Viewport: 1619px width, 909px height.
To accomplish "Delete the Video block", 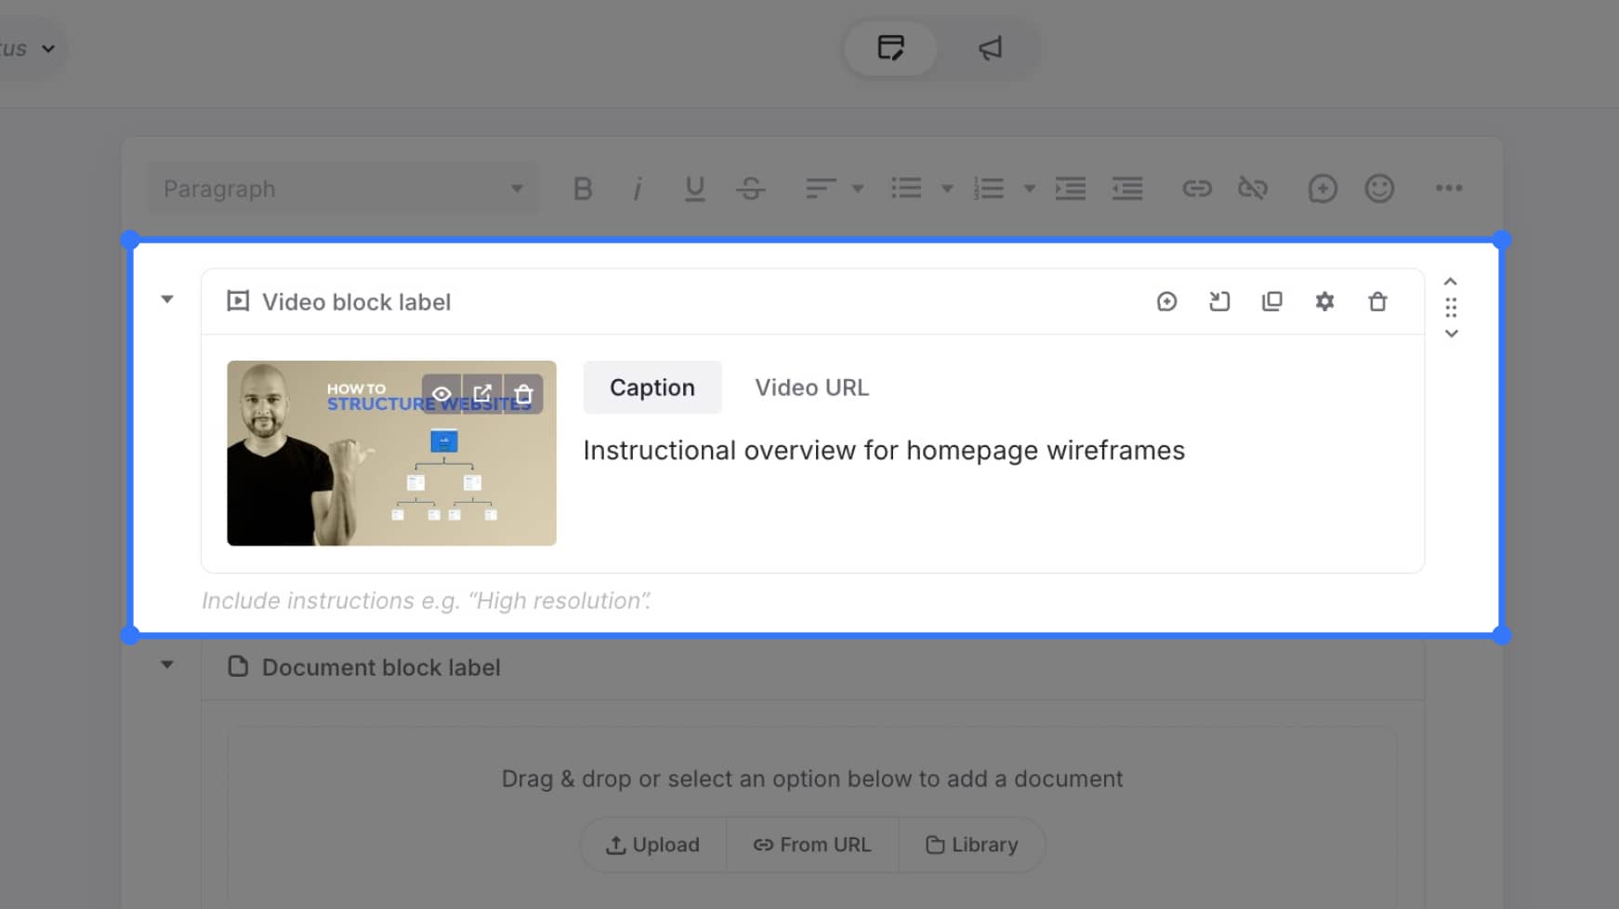I will tap(1377, 301).
